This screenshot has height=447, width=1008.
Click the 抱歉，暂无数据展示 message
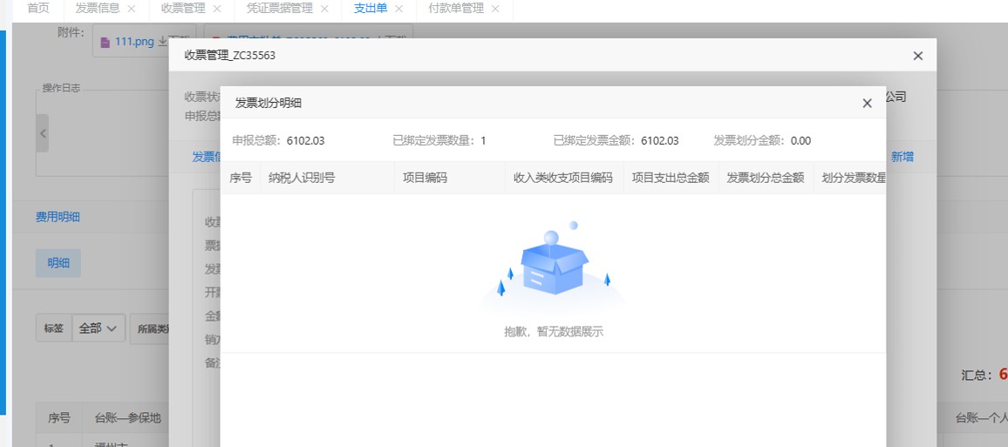coord(554,332)
